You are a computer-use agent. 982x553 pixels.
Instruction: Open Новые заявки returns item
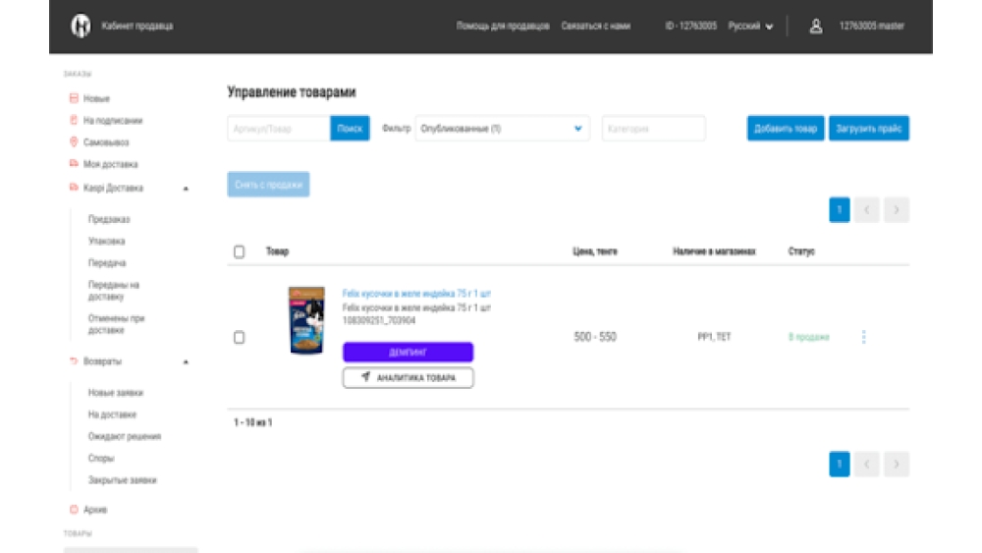click(x=116, y=393)
